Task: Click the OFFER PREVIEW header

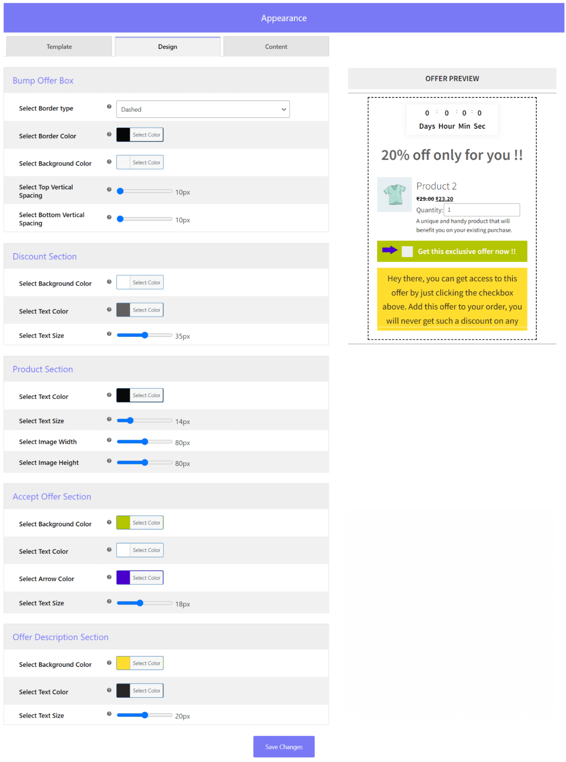Action: tap(452, 78)
